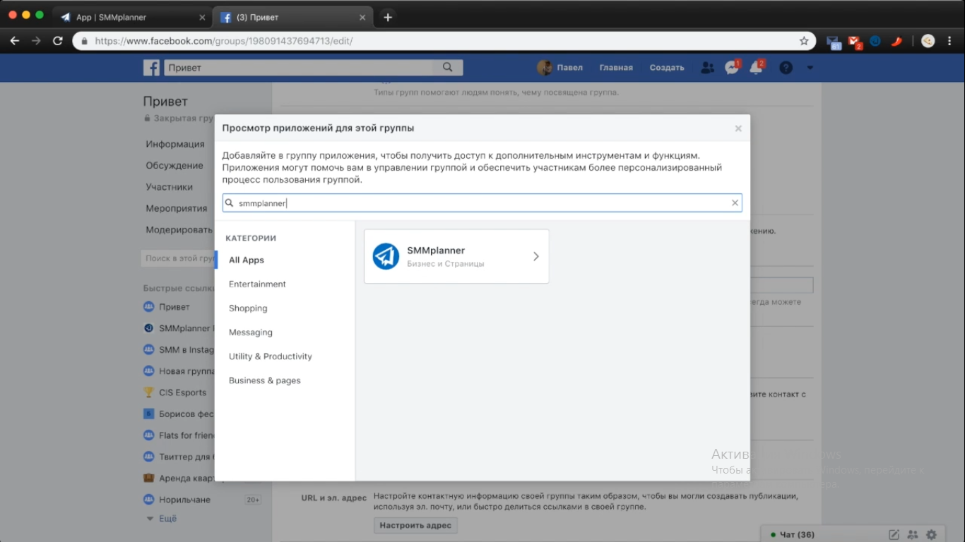Go to Главная home link

pos(616,68)
